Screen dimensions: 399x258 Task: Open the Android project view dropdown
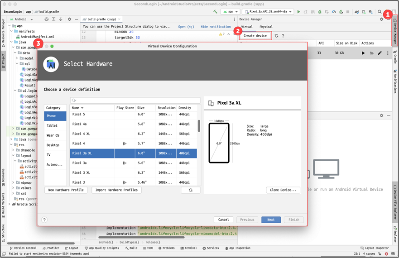(21, 19)
